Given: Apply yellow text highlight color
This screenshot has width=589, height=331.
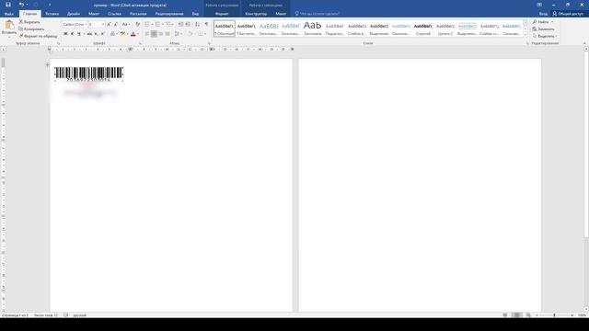Looking at the screenshot, I should click(122, 34).
